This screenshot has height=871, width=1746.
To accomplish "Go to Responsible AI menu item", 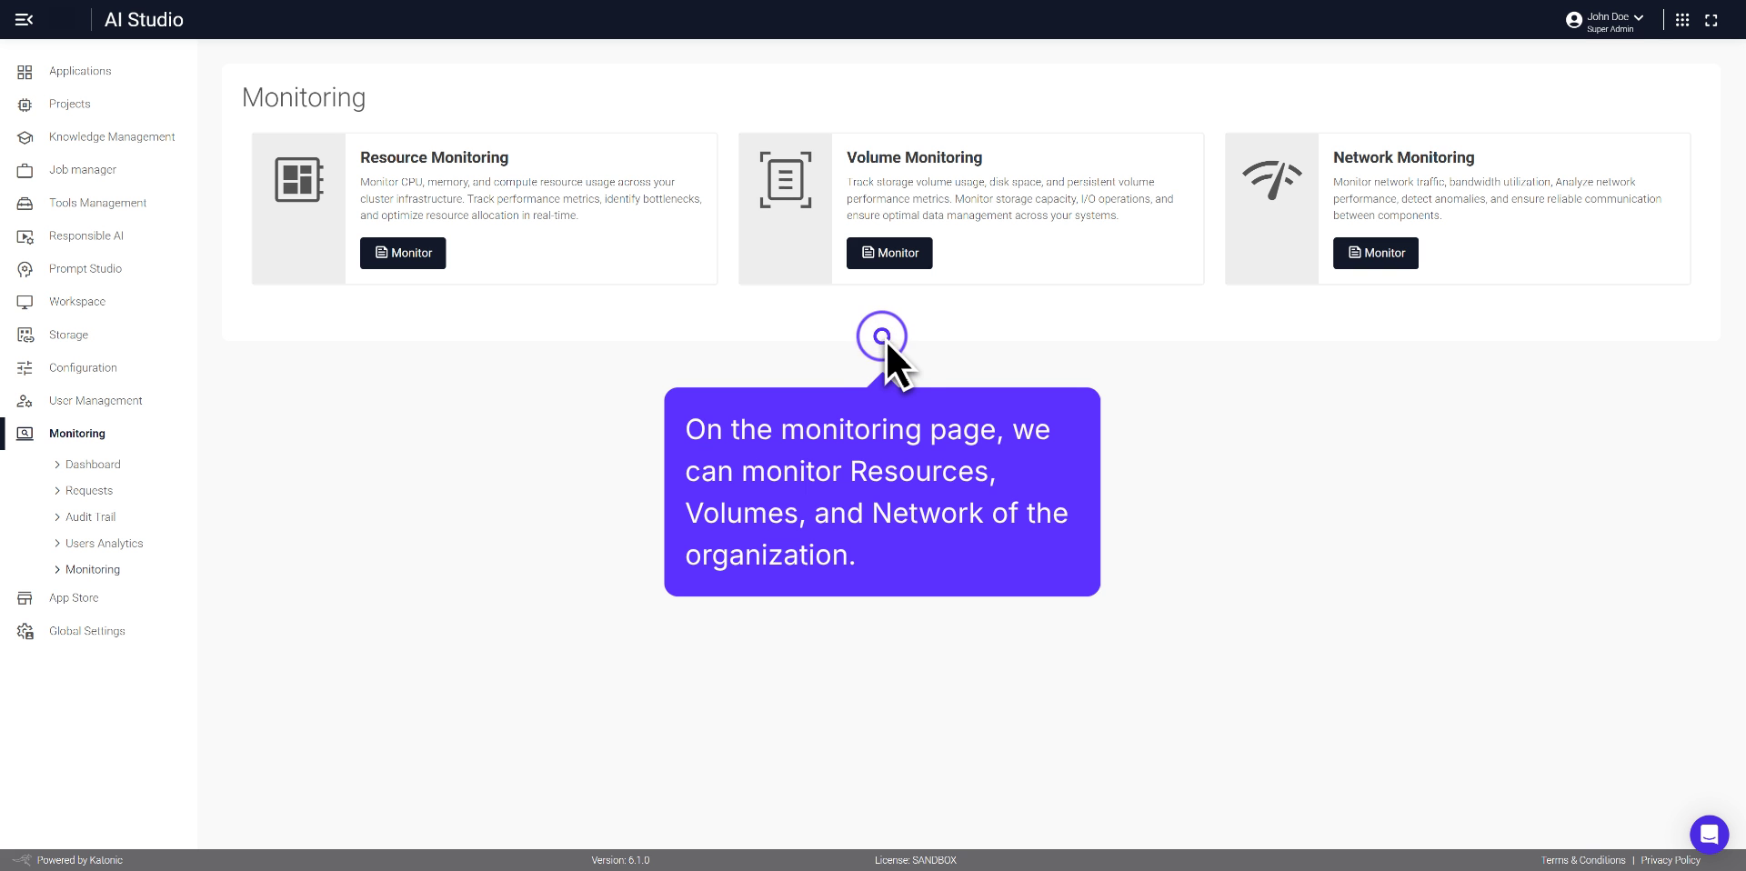I will pos(86,235).
